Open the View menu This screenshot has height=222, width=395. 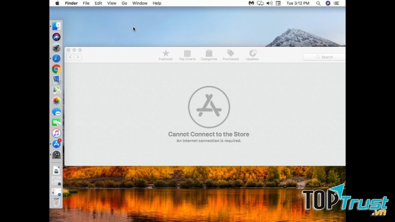[x=112, y=3]
